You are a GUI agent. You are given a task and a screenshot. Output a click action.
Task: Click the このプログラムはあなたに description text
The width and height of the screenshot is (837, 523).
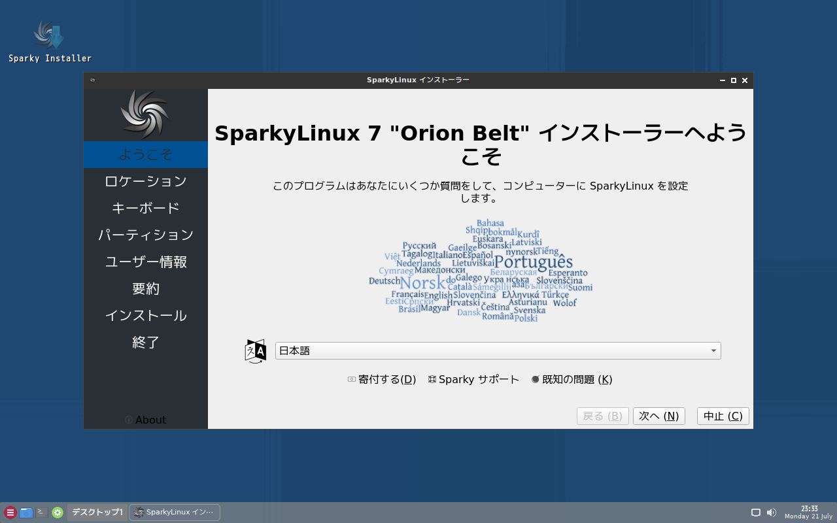pyautogui.click(x=481, y=192)
